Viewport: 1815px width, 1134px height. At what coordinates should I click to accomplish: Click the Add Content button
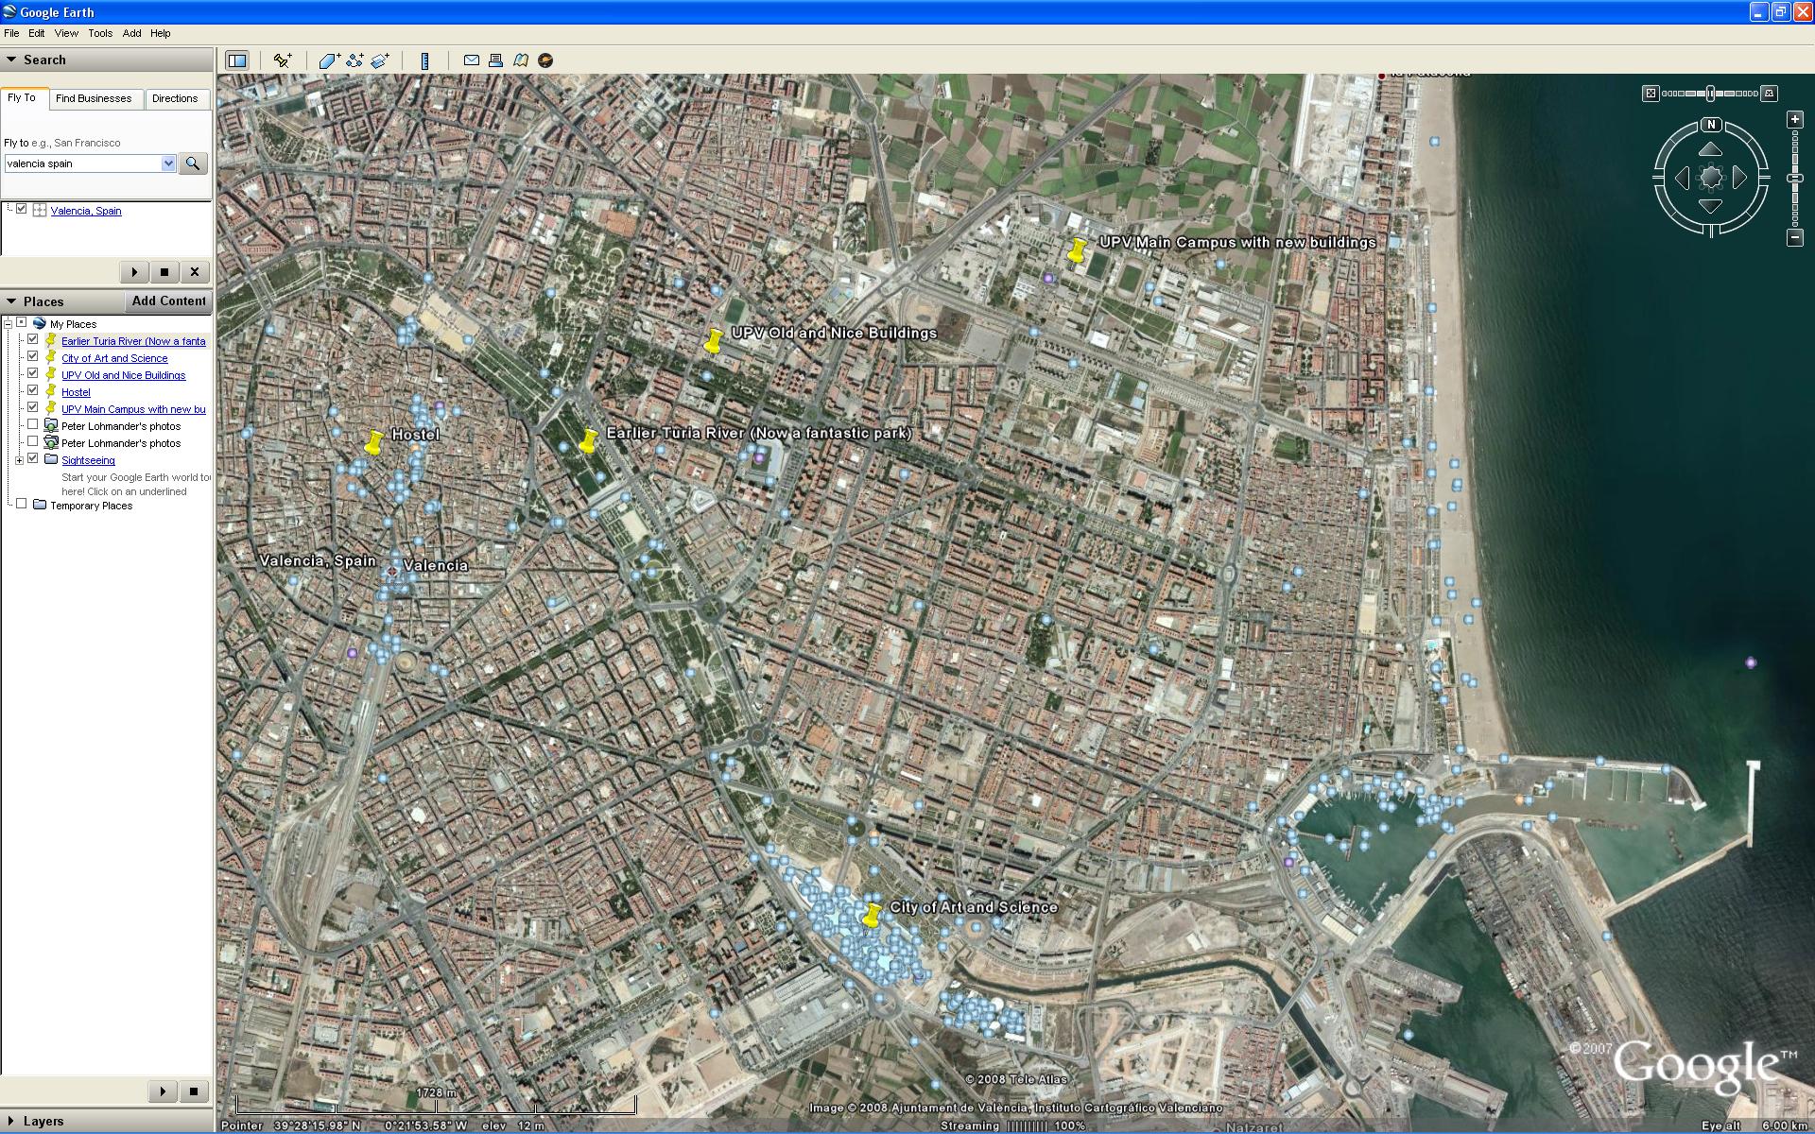click(x=168, y=301)
